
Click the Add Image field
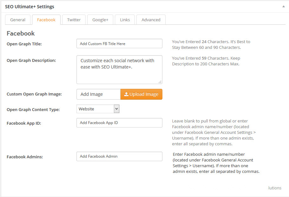click(99, 94)
